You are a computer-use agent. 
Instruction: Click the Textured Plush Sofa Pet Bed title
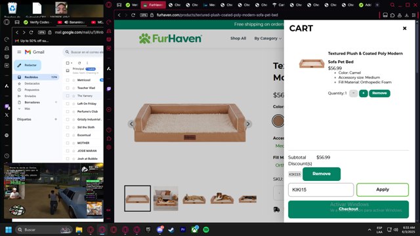(365, 58)
